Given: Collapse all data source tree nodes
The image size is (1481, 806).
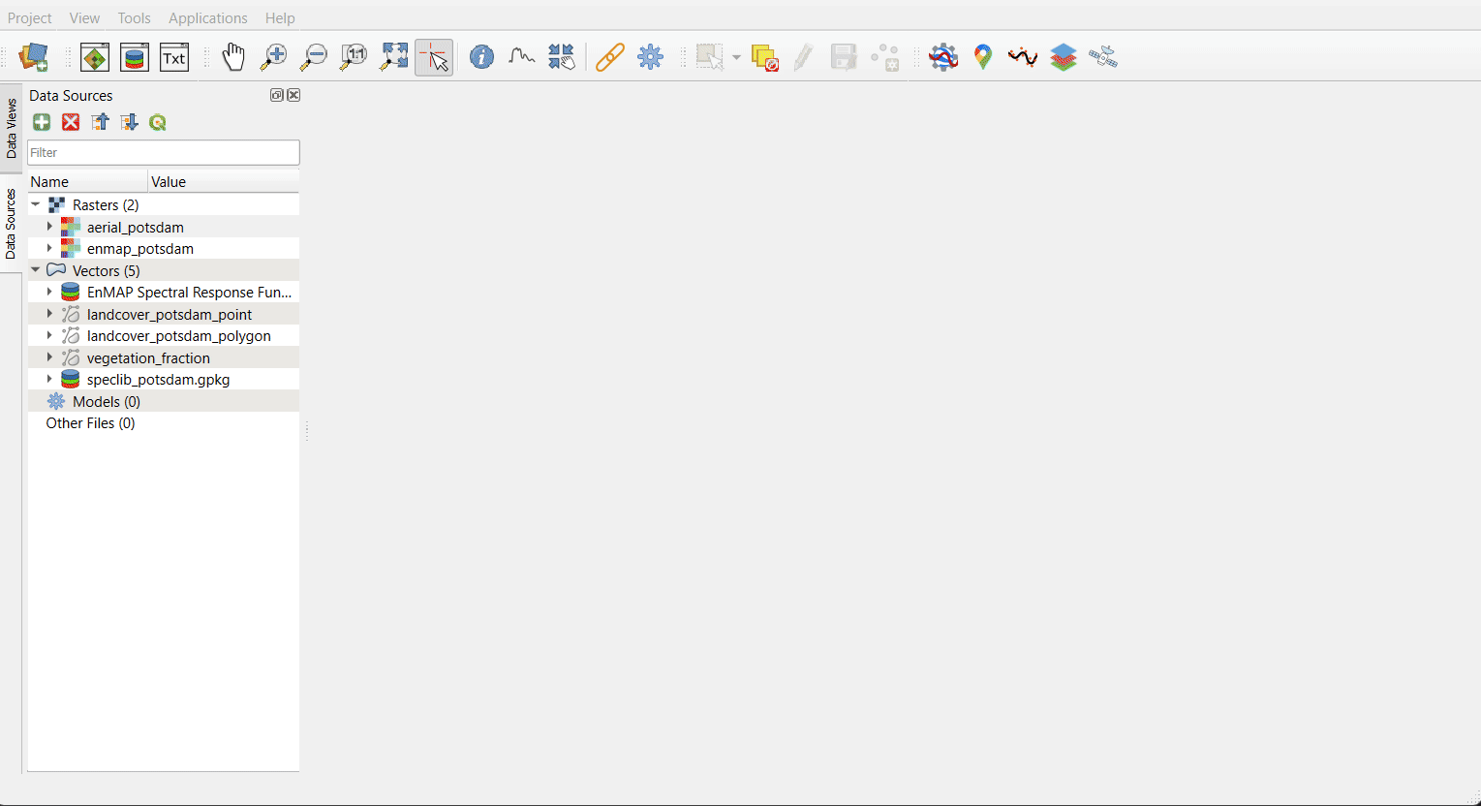Looking at the screenshot, I should [x=100, y=122].
